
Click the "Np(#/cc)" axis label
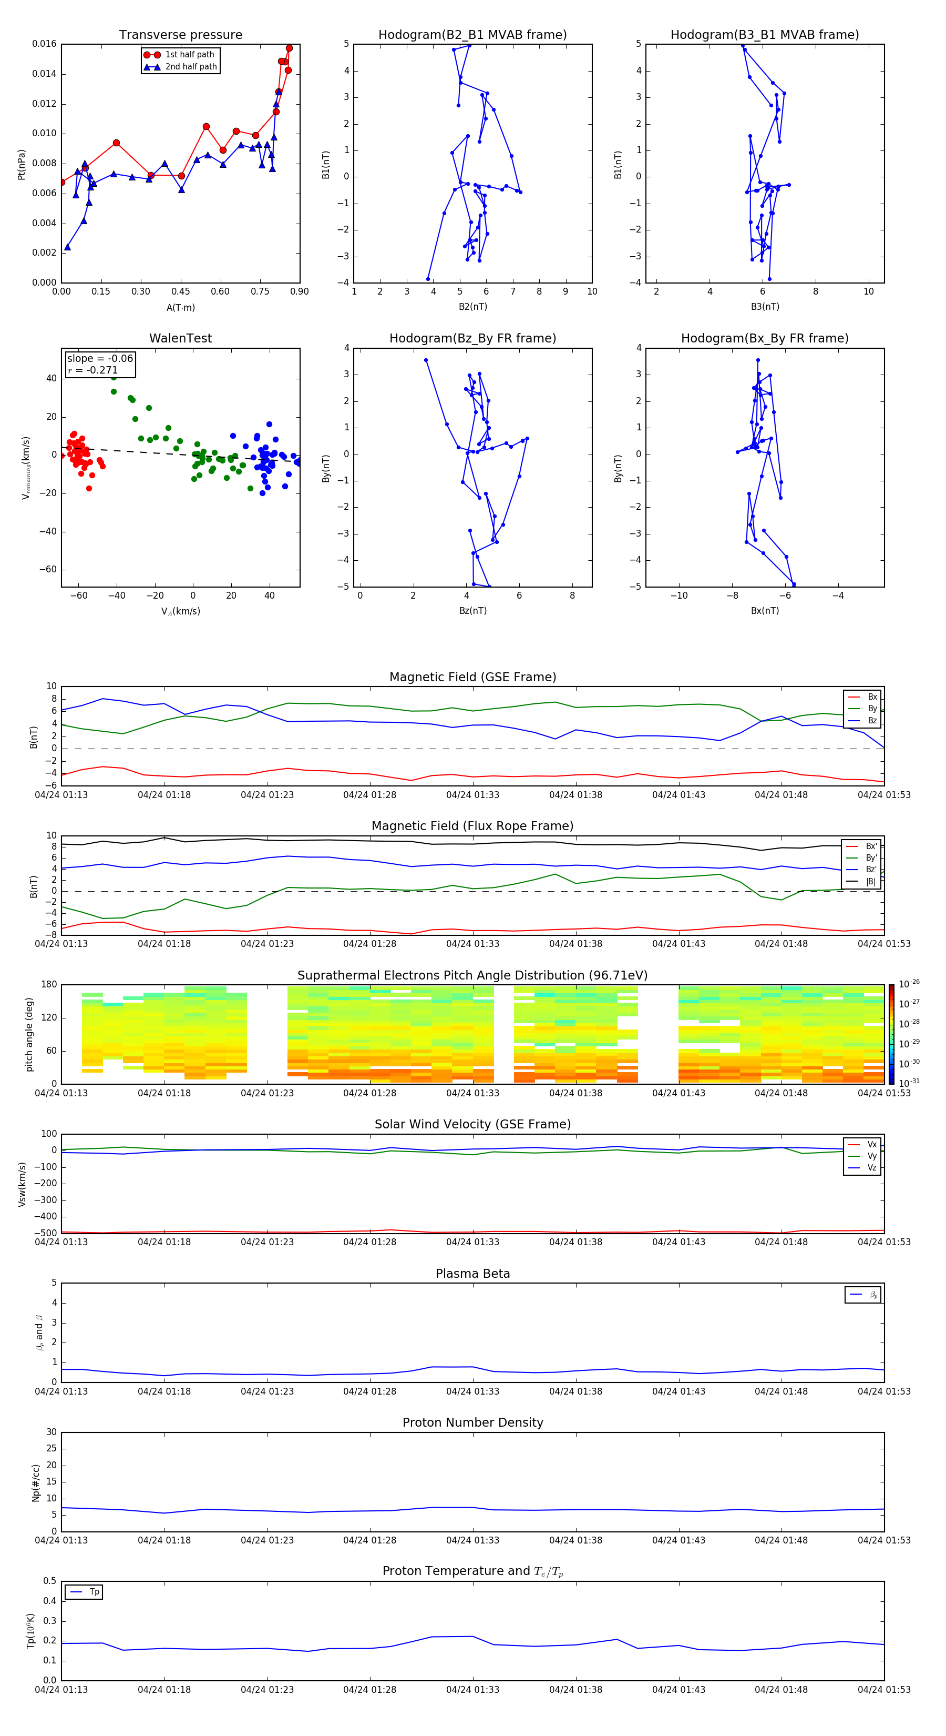coord(36,1482)
